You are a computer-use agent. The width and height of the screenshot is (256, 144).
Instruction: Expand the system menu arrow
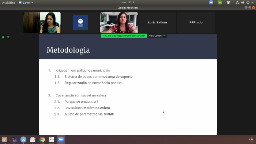click(x=252, y=3)
